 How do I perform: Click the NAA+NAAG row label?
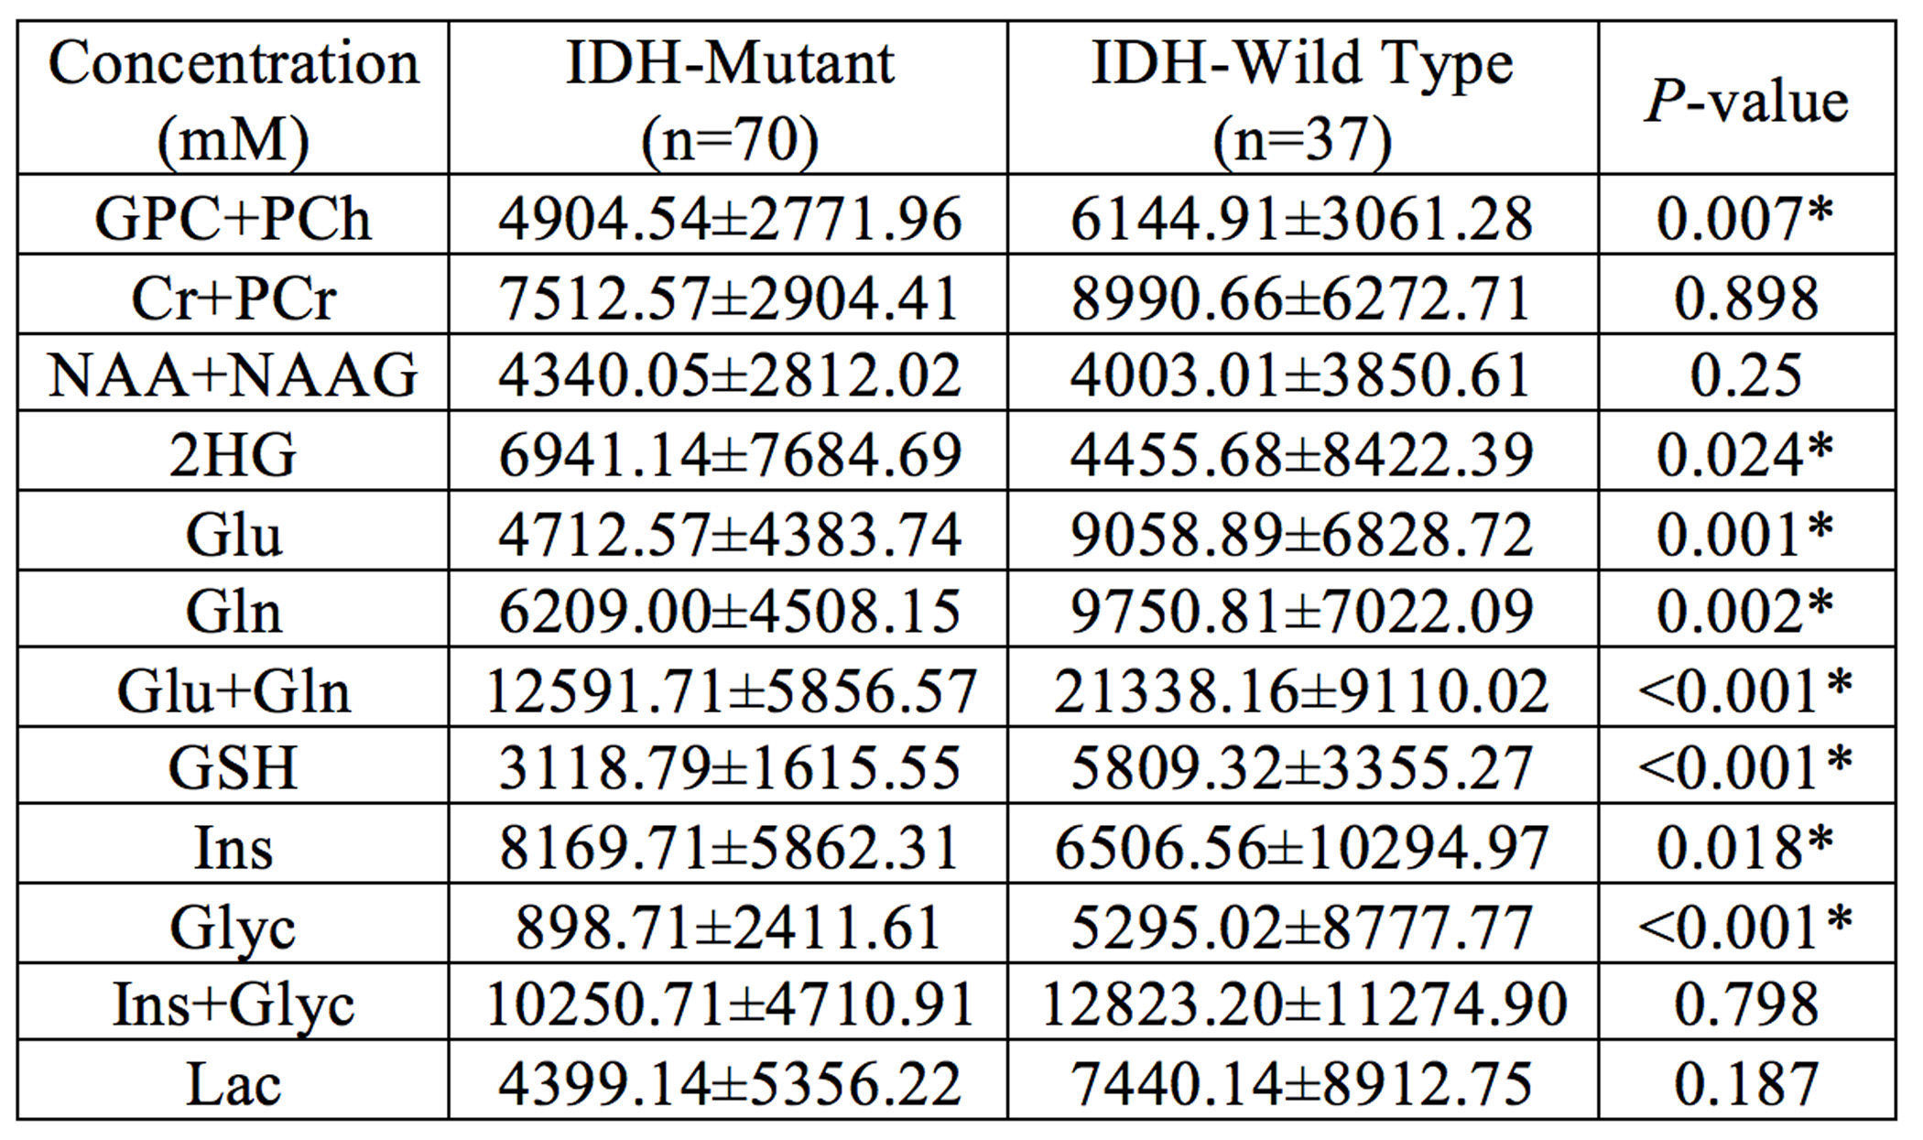(233, 375)
